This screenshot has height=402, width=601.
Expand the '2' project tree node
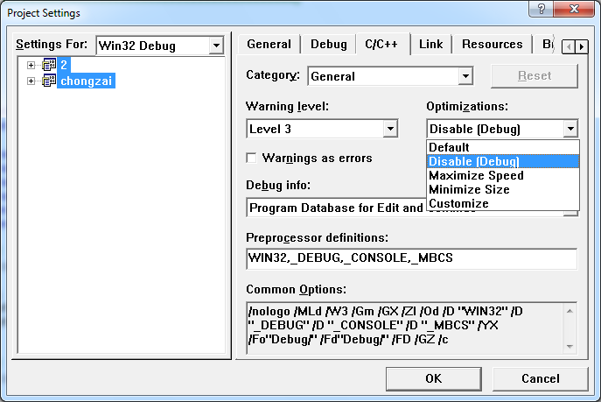coord(31,65)
